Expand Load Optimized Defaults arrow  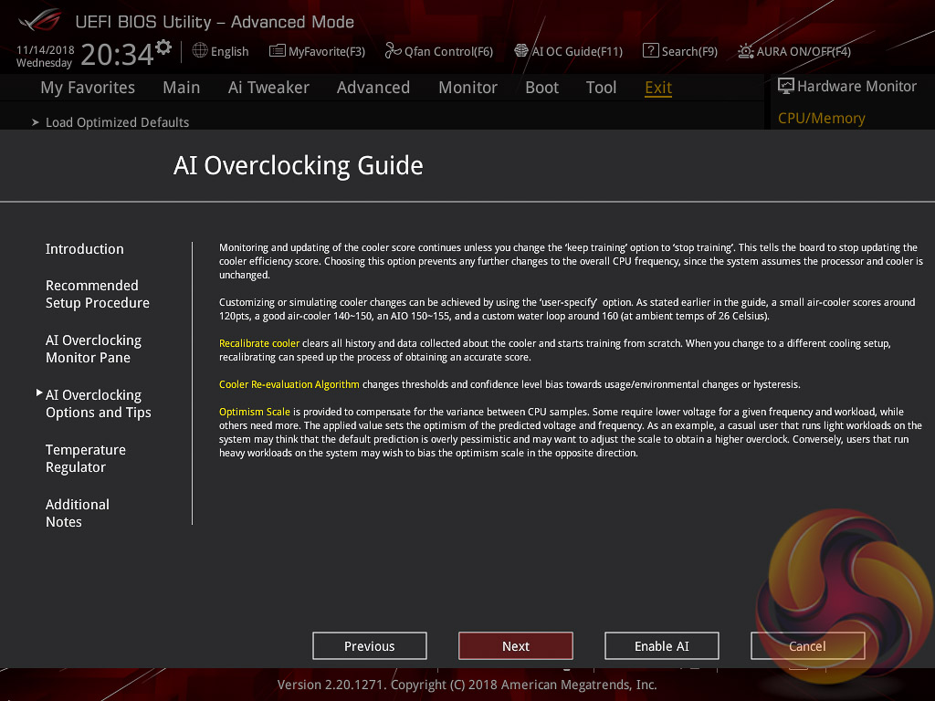tap(36, 122)
